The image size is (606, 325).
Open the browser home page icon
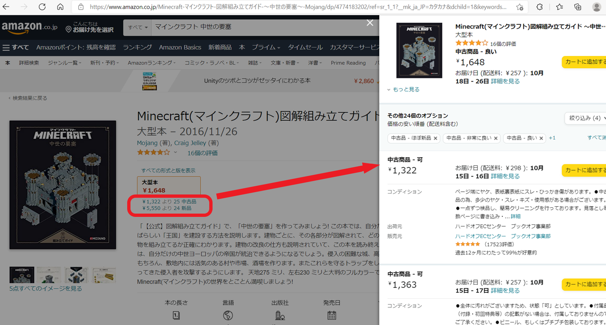click(x=60, y=7)
